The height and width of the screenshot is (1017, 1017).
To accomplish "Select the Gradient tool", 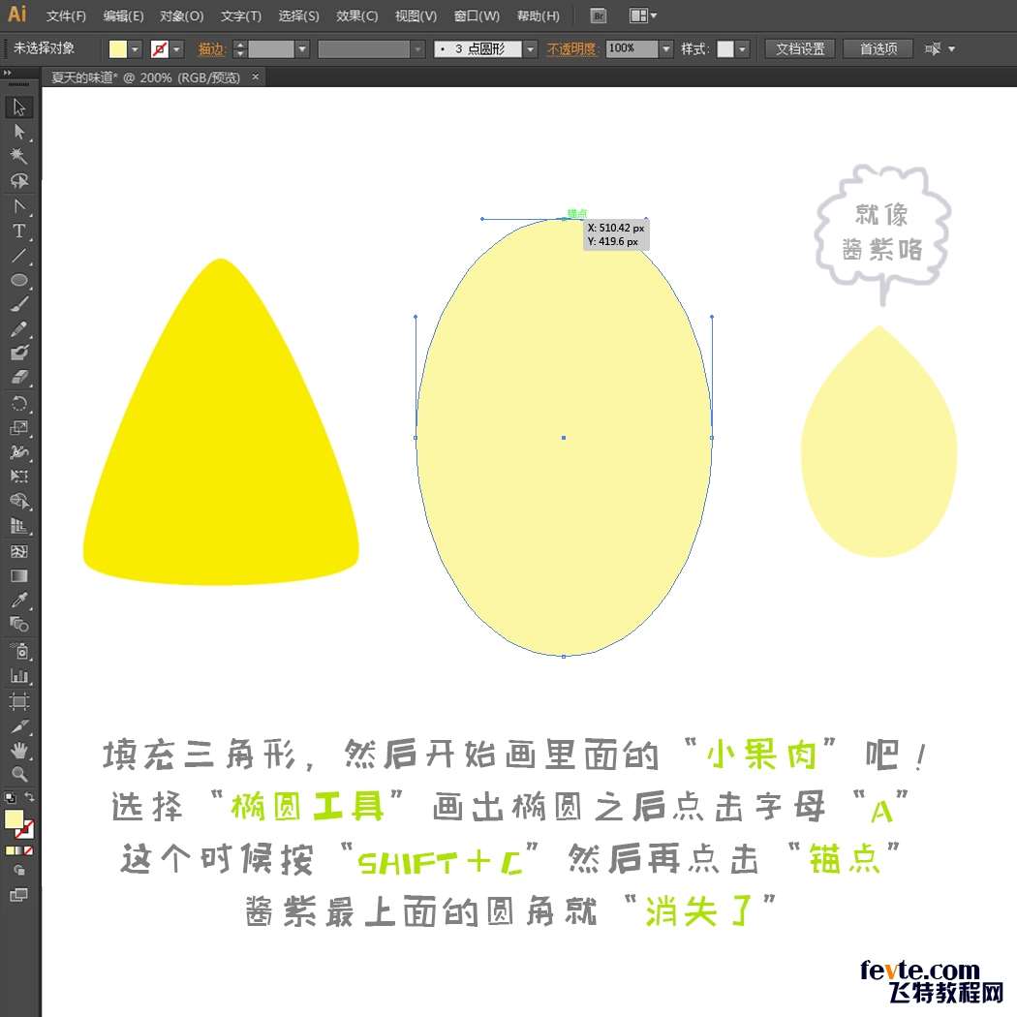I will click(18, 576).
